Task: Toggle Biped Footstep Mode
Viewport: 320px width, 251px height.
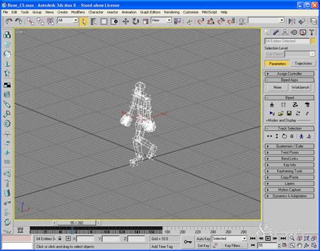Action: tap(284, 105)
